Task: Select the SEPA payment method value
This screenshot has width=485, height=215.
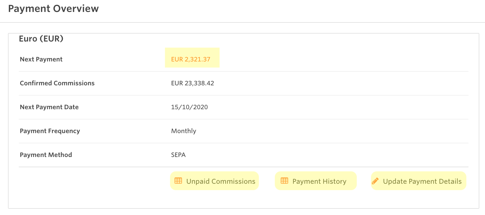Action: (178, 155)
